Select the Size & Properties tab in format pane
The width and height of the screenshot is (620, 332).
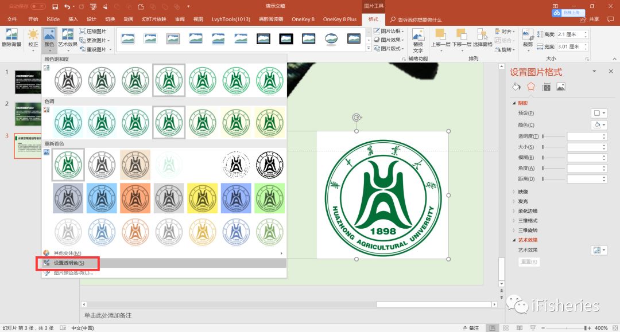[x=547, y=87]
